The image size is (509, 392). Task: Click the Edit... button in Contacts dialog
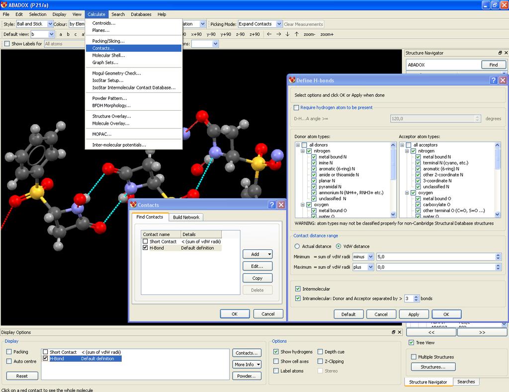click(x=257, y=266)
